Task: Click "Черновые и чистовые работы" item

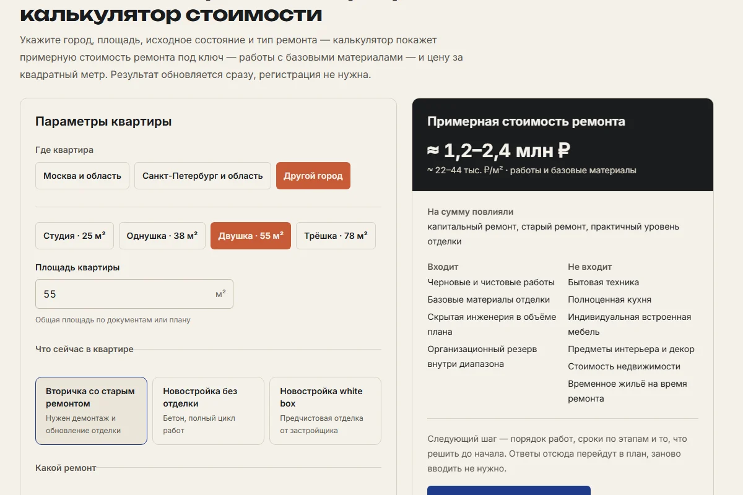Action: click(x=491, y=282)
